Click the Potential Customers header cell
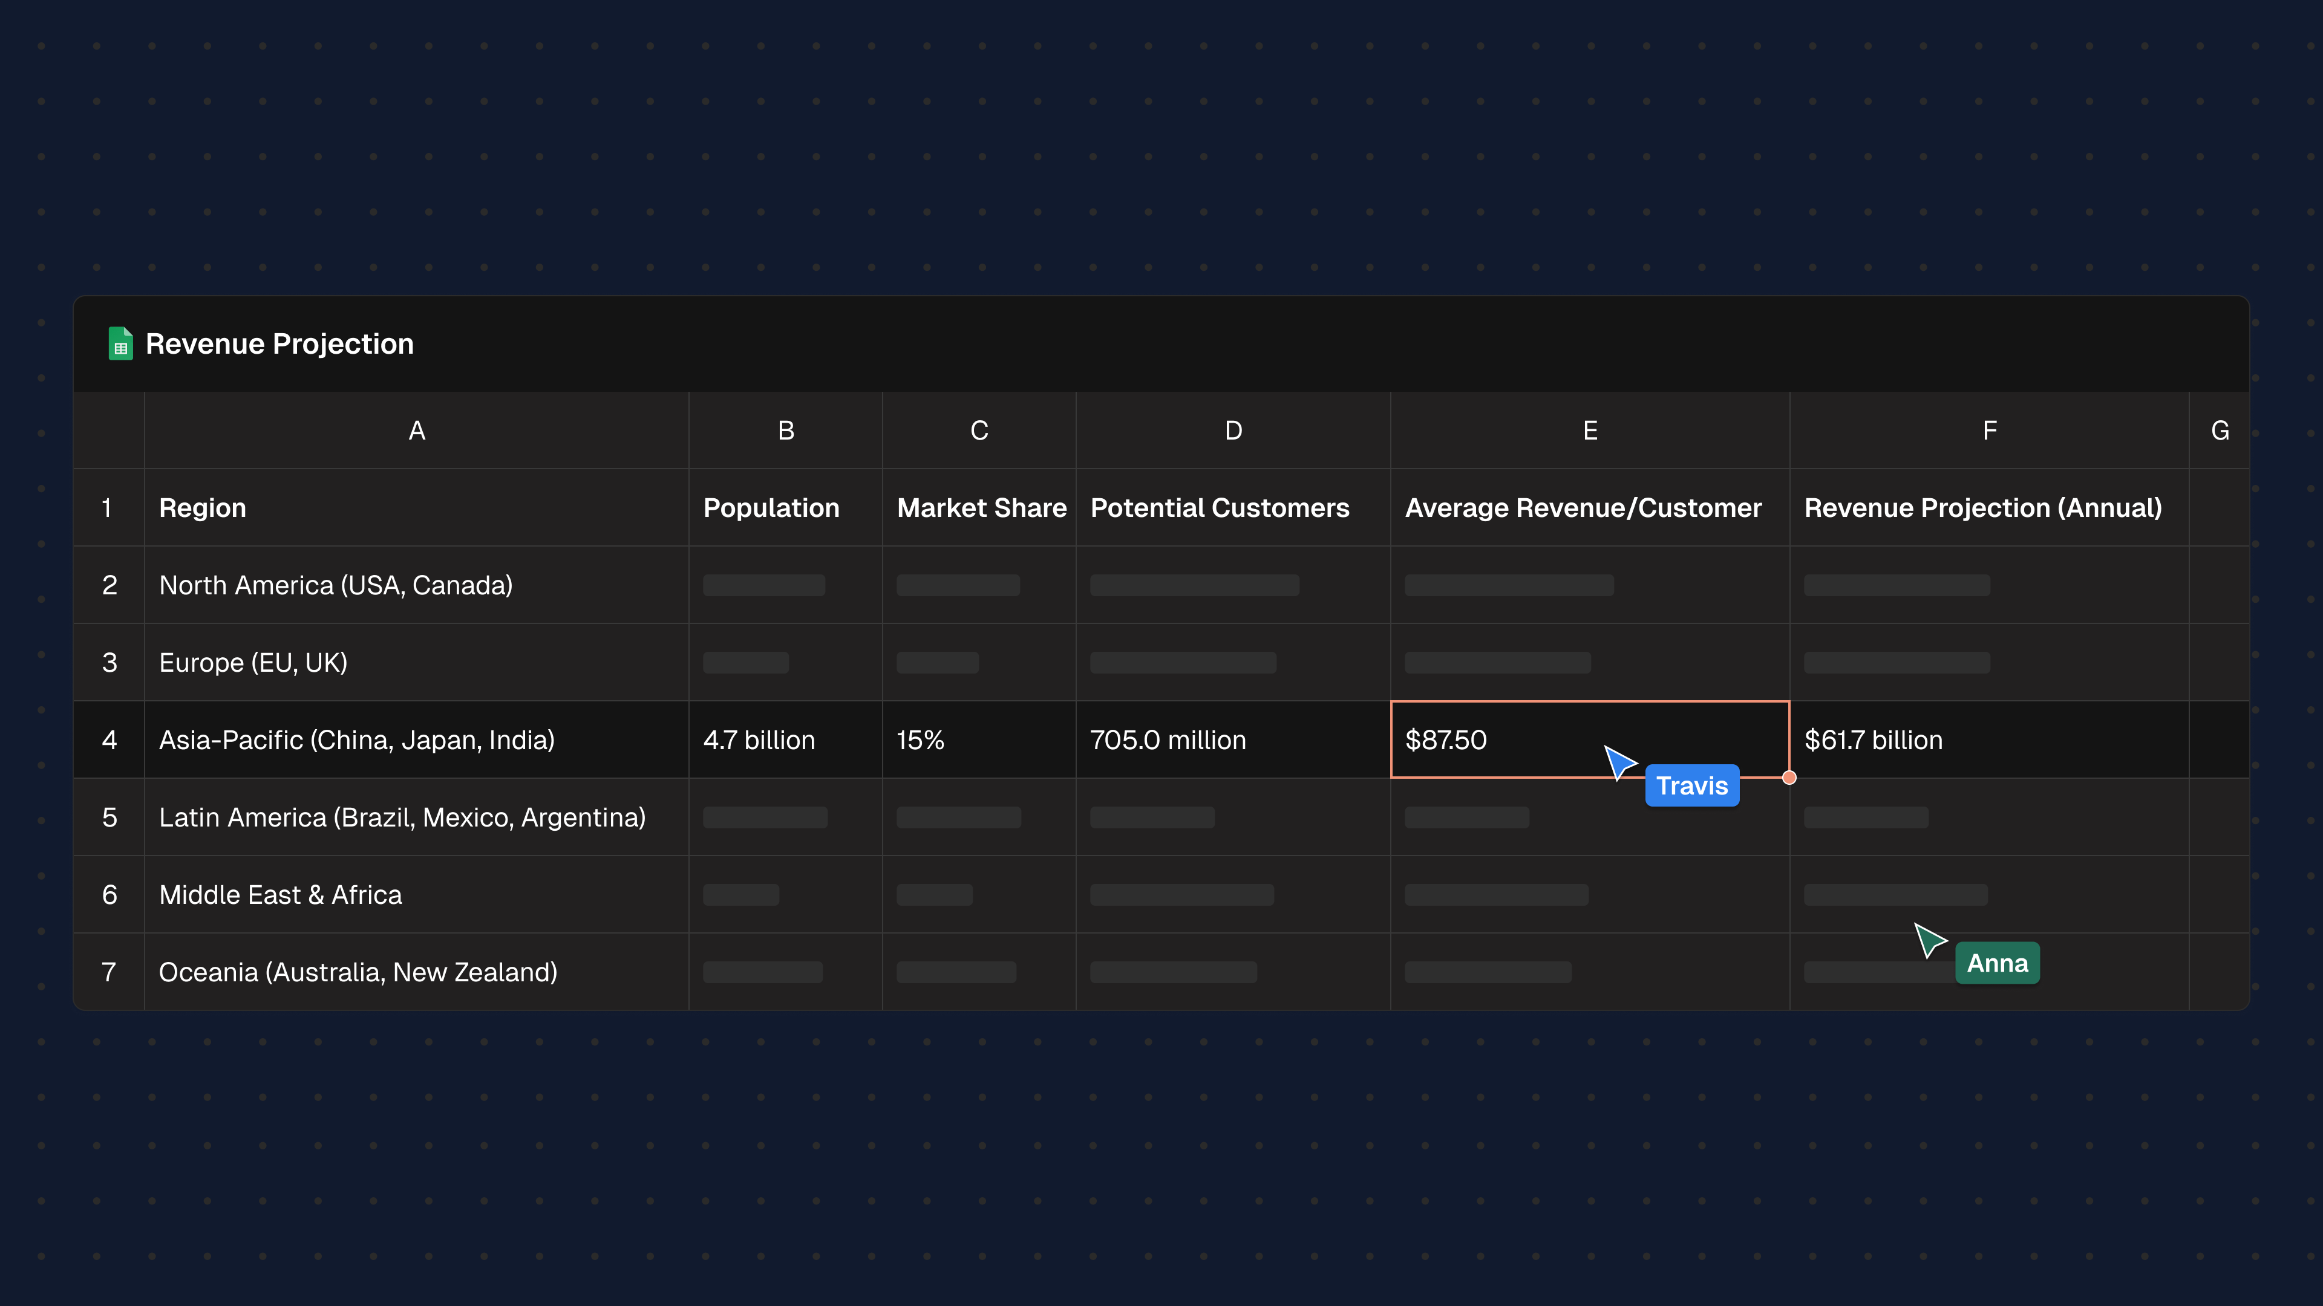 (x=1233, y=507)
